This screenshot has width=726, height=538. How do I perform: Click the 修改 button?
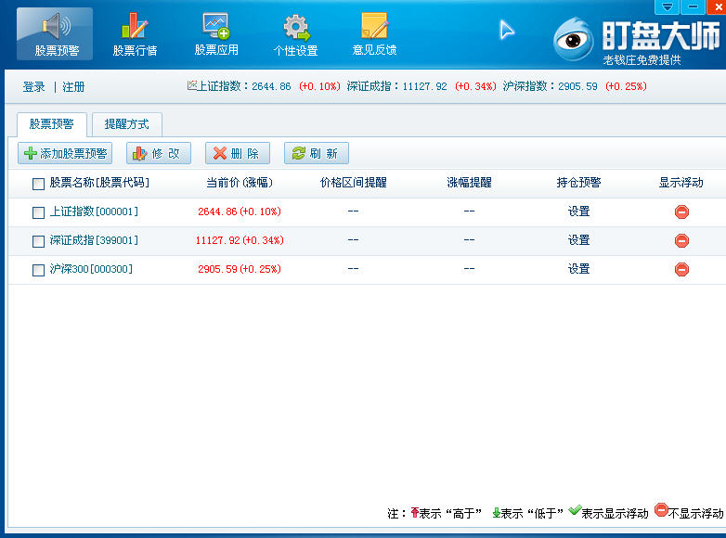pyautogui.click(x=159, y=153)
